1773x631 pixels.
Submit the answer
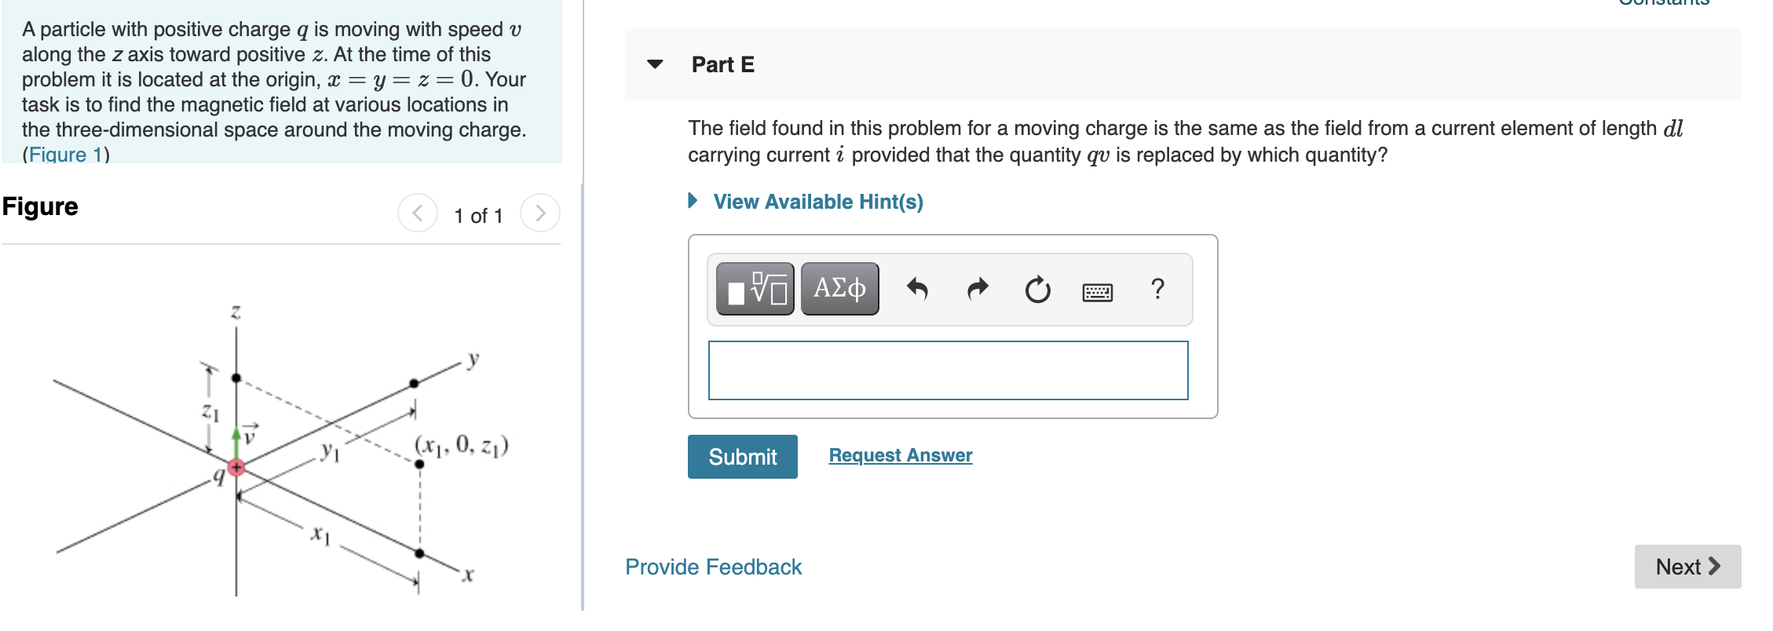(x=741, y=457)
